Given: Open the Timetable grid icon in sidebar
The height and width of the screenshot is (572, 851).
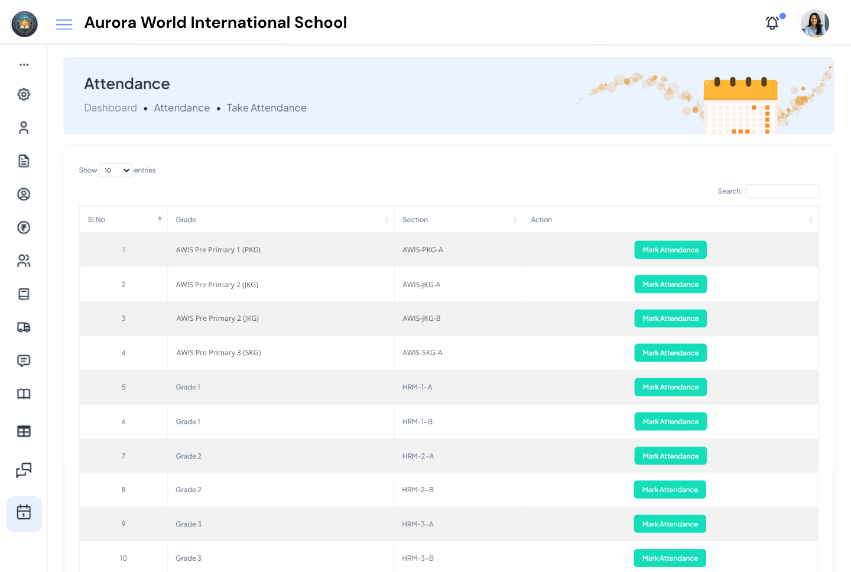Looking at the screenshot, I should (x=24, y=431).
